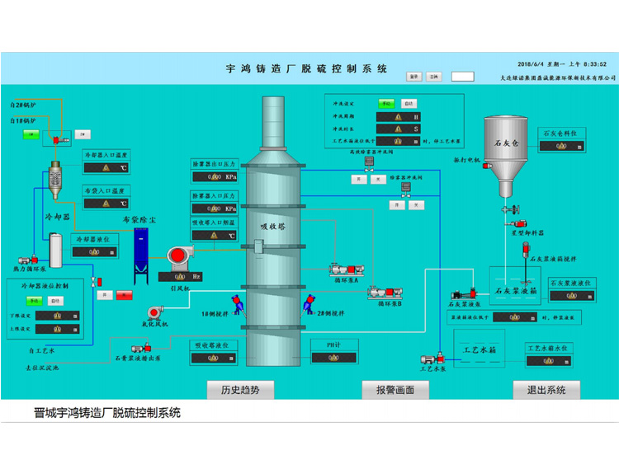Click the blank user field in header
The image size is (619, 464).
tap(463, 77)
